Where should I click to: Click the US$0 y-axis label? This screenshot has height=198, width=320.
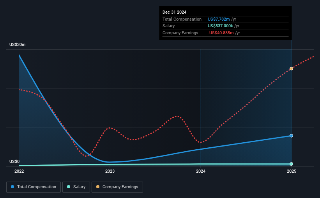[14, 161]
